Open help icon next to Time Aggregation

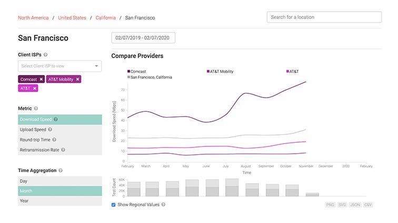click(x=61, y=171)
